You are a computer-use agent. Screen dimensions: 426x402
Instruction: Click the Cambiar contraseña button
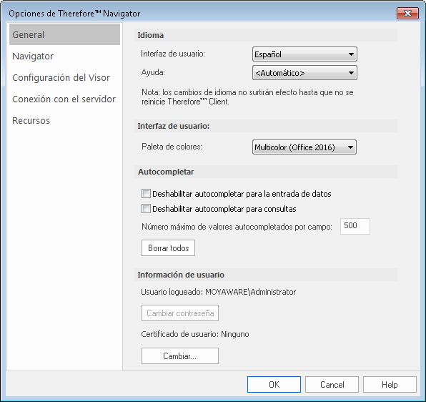180,313
